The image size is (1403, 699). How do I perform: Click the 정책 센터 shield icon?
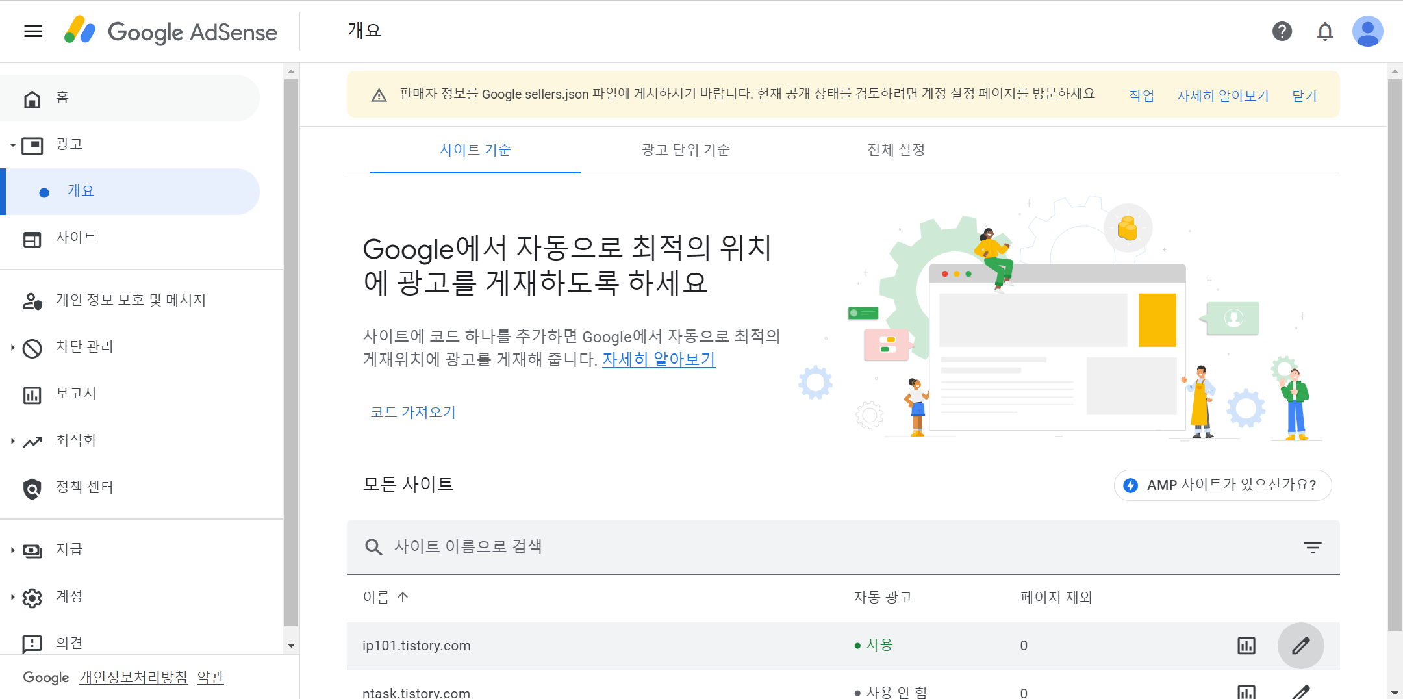32,489
